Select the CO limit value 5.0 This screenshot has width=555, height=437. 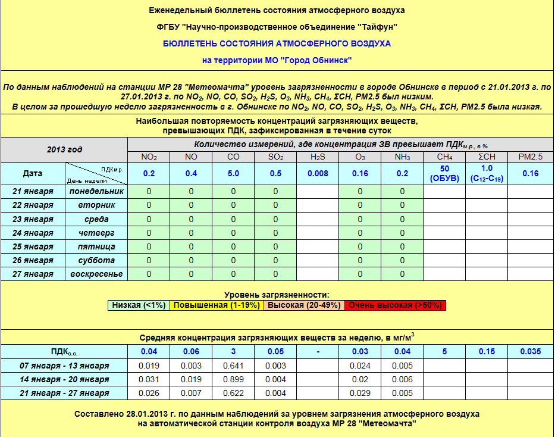pos(233,173)
